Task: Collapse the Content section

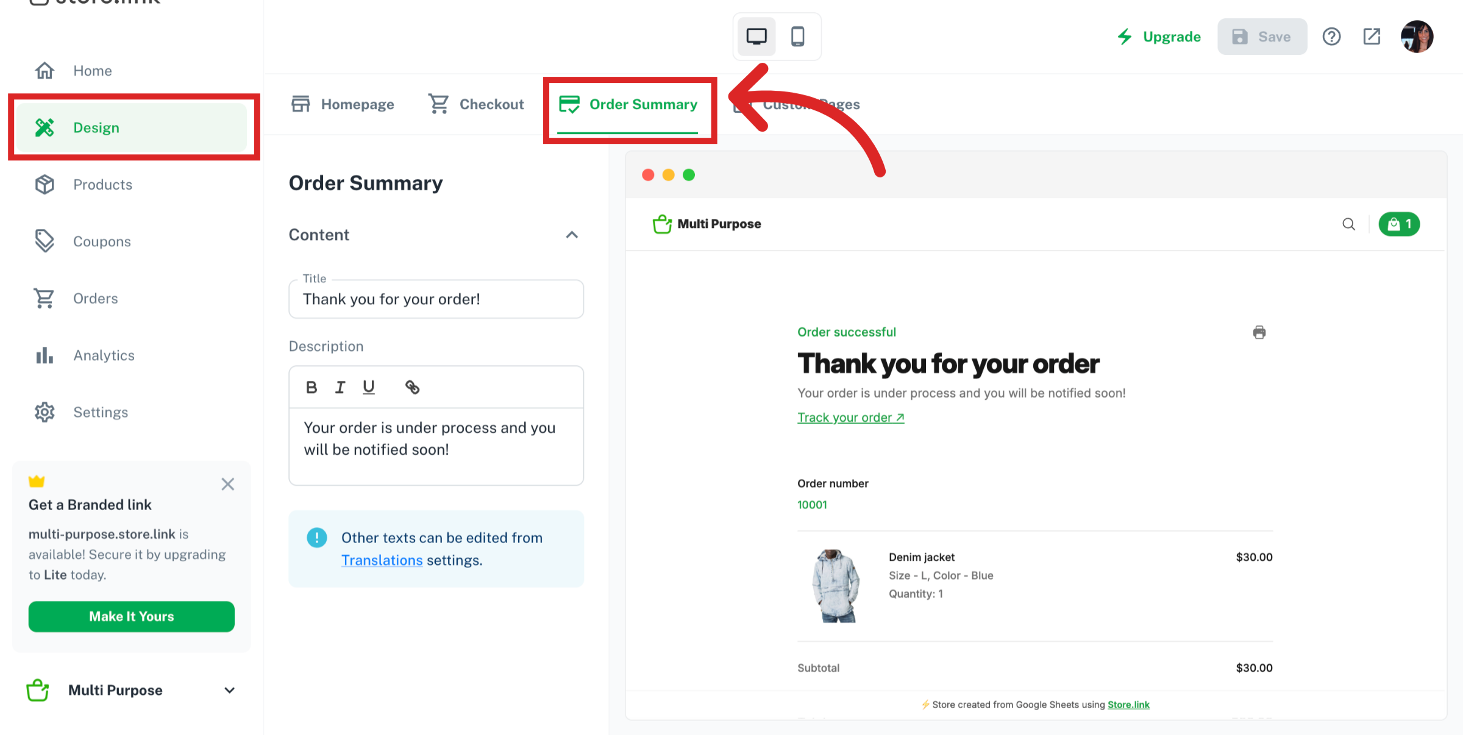Action: pos(572,235)
